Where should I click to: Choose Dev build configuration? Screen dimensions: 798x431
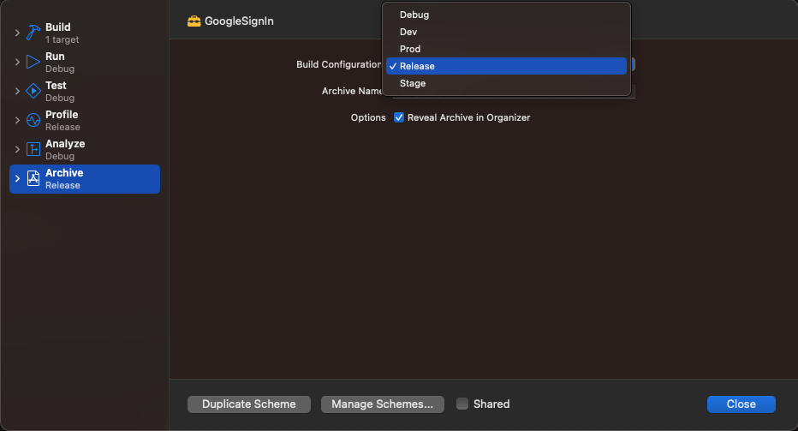506,32
